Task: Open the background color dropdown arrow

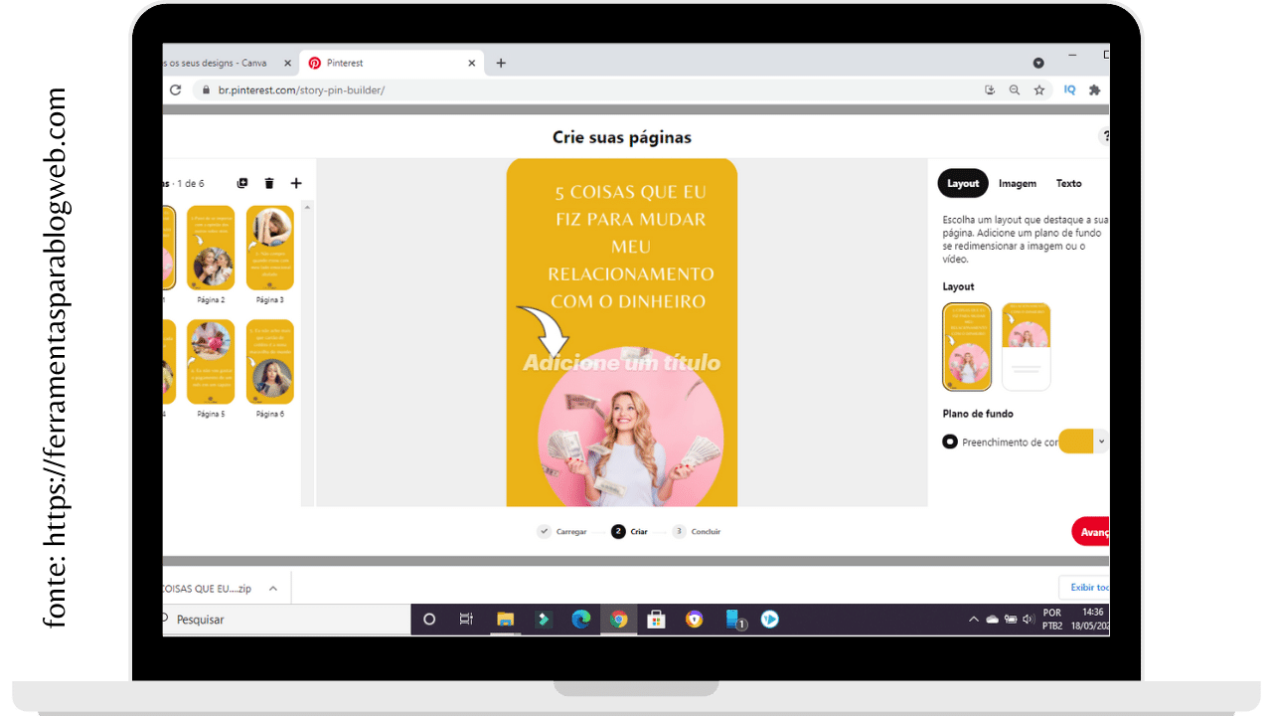Action: click(x=1101, y=442)
